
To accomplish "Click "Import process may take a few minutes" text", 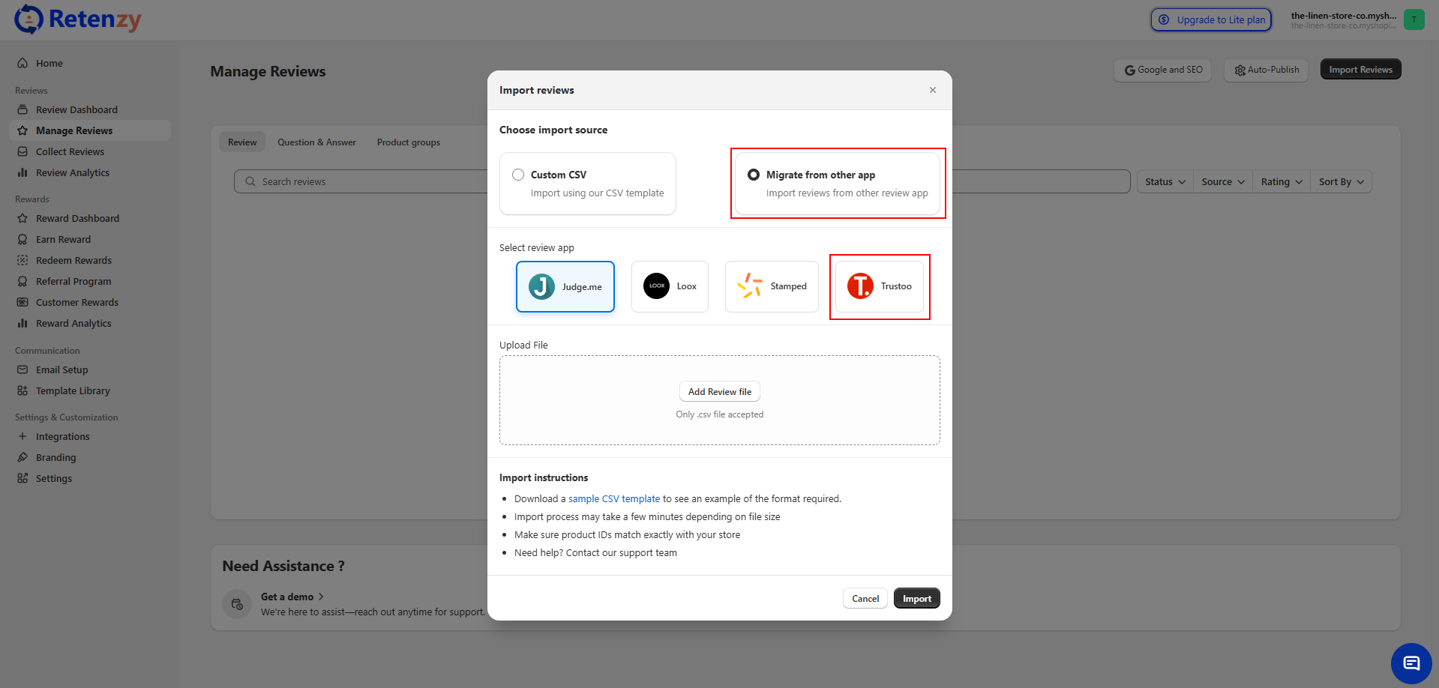I will [x=647, y=517].
